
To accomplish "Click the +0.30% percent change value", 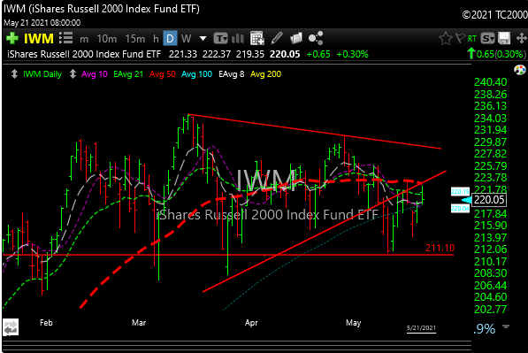I will [x=352, y=54].
